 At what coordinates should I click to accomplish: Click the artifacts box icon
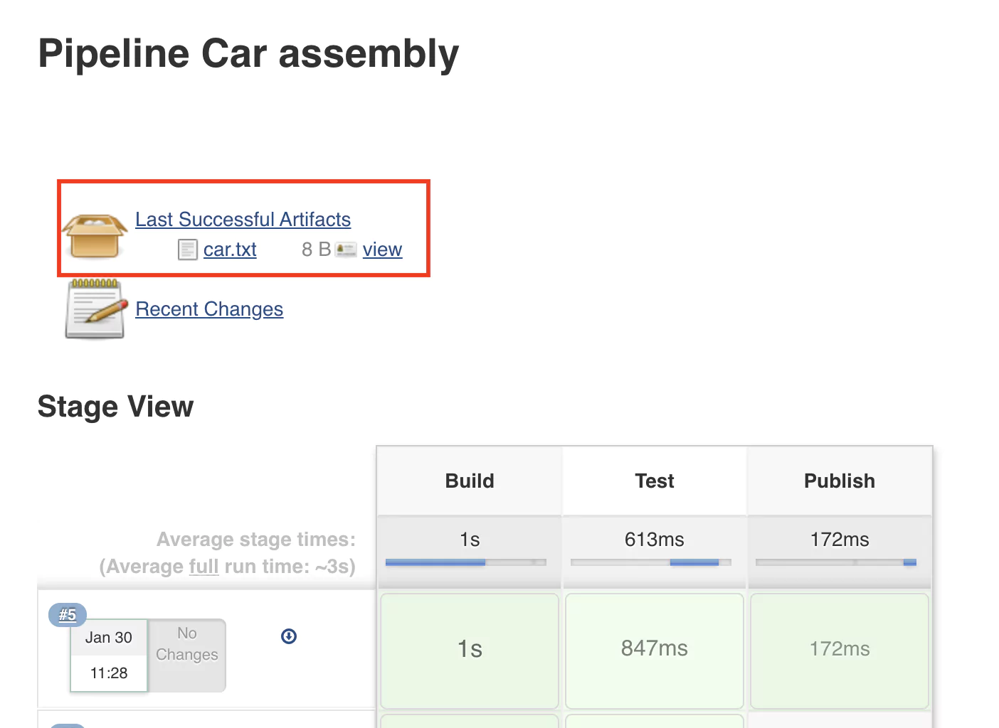click(x=94, y=236)
